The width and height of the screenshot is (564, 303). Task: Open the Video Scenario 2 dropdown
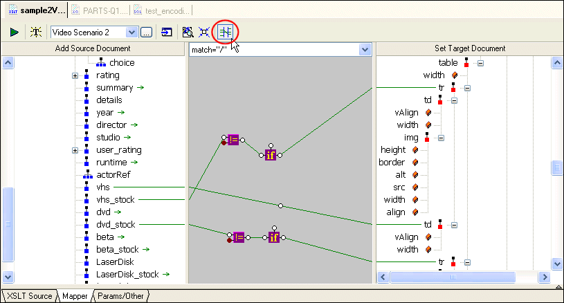tap(131, 32)
